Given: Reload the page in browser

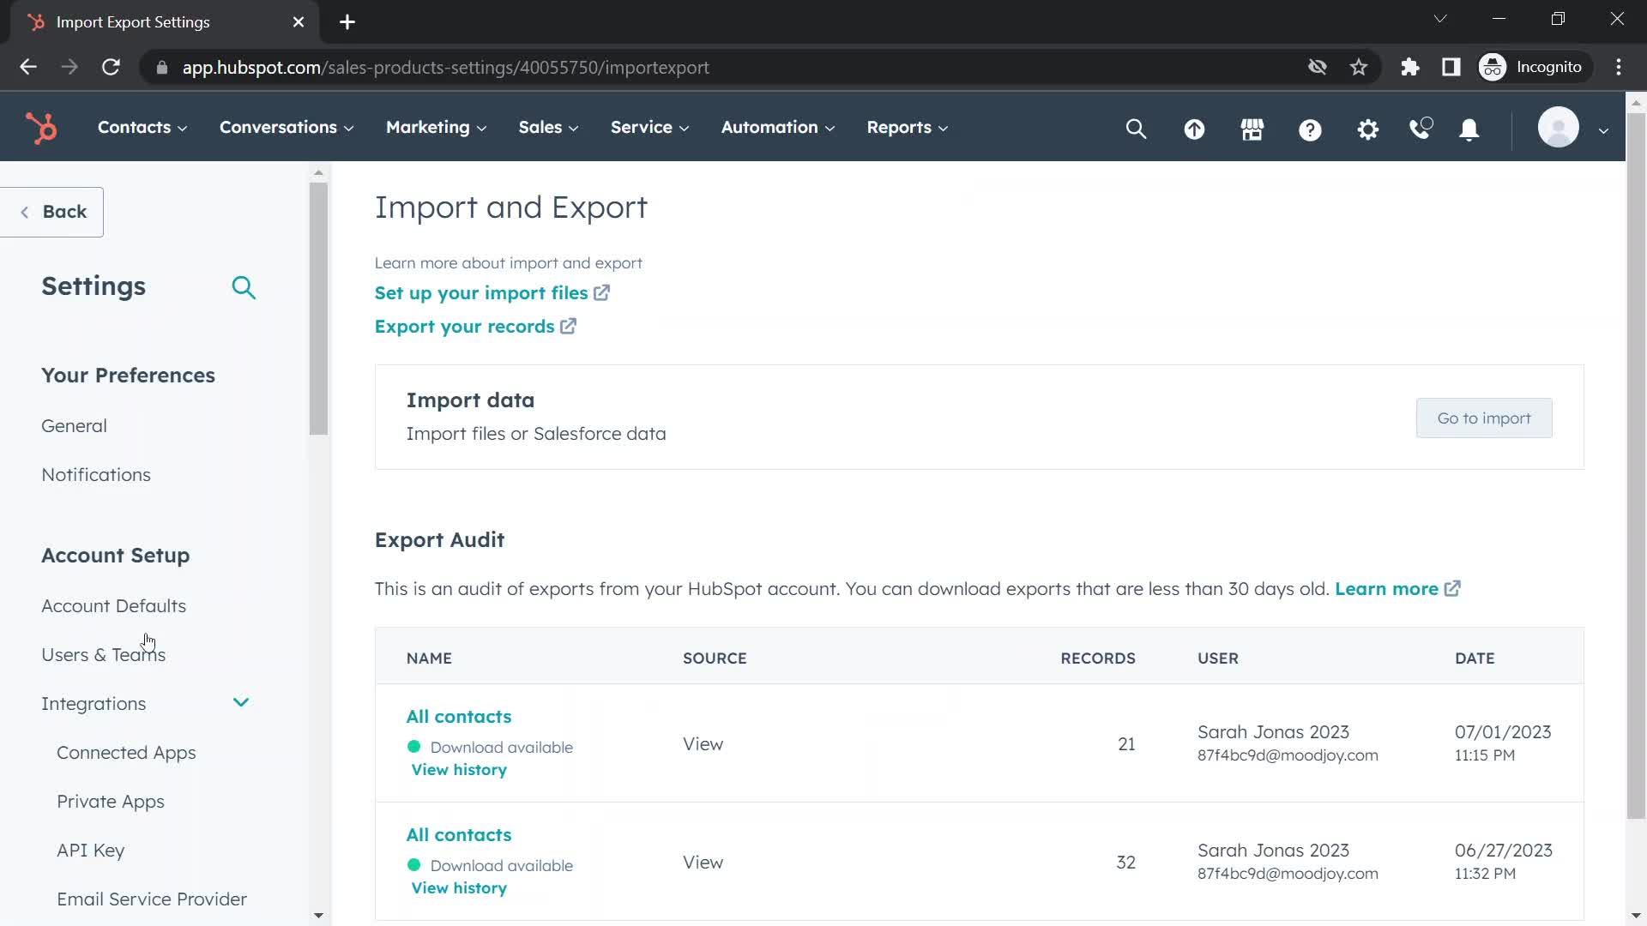Looking at the screenshot, I should [111, 67].
